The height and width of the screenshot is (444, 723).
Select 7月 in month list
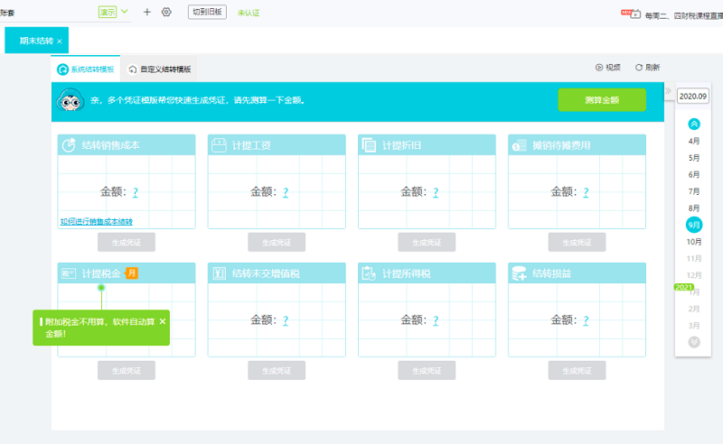coord(694,191)
